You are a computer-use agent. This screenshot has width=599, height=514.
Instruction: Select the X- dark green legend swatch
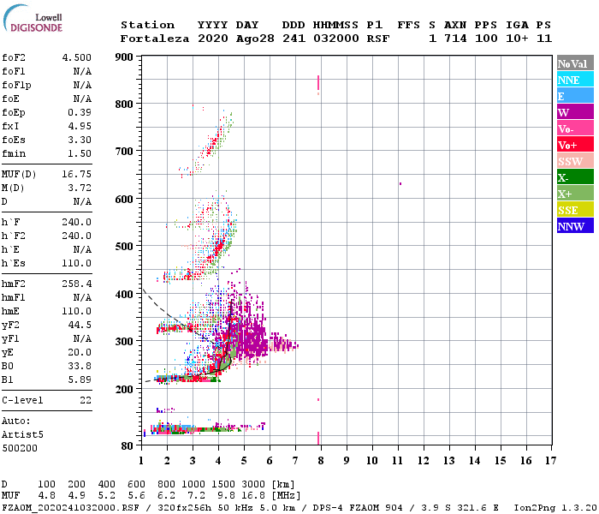click(x=575, y=177)
